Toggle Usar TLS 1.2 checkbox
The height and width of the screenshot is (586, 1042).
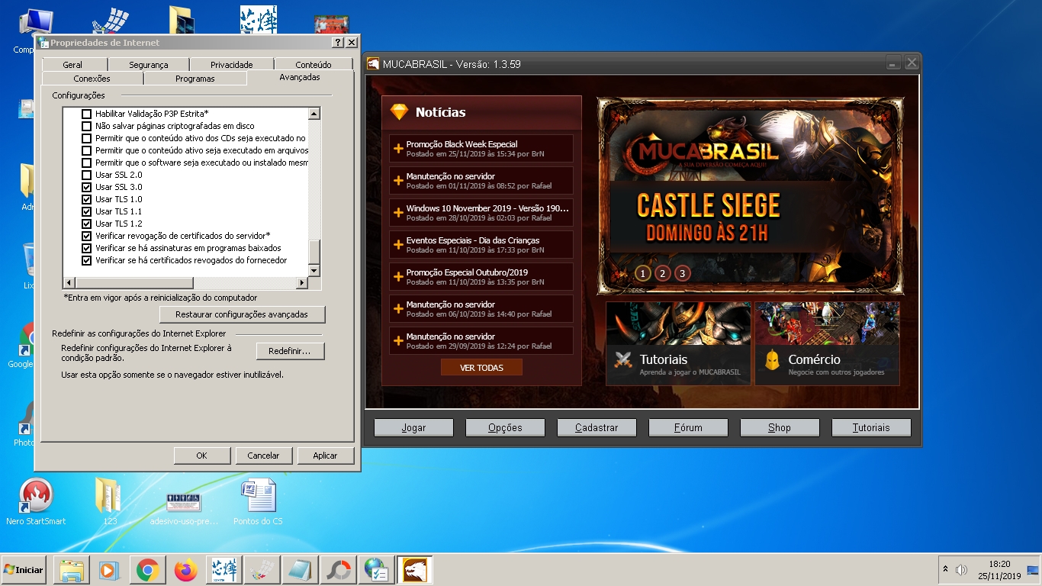coord(86,224)
